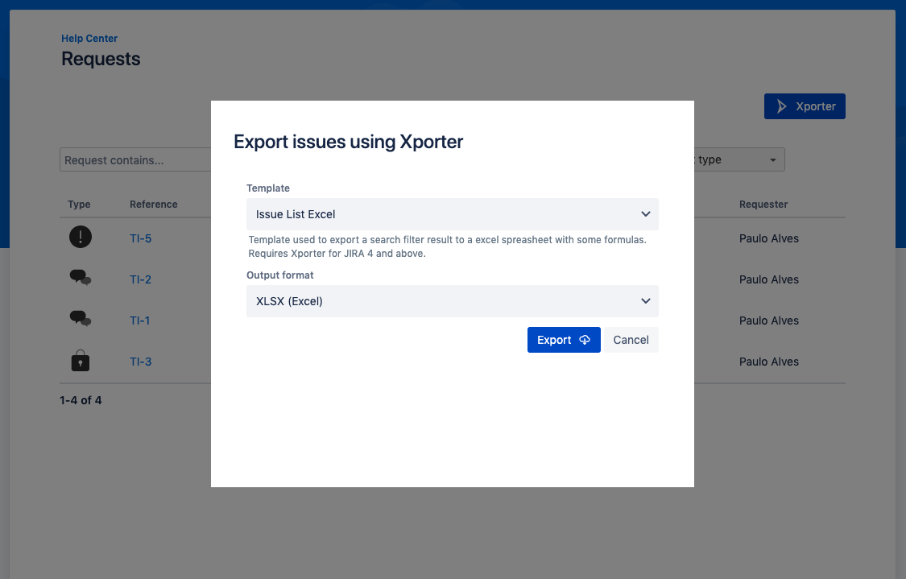Open the Help Center link
The image size is (906, 579).
pos(89,38)
